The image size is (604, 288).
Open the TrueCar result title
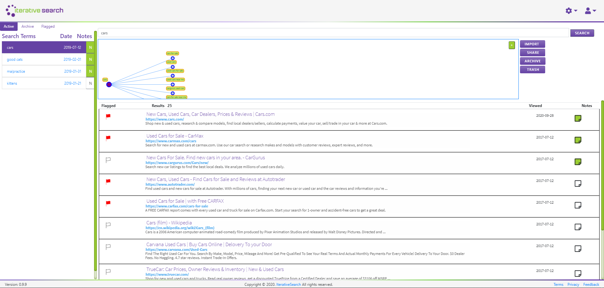[215, 269]
